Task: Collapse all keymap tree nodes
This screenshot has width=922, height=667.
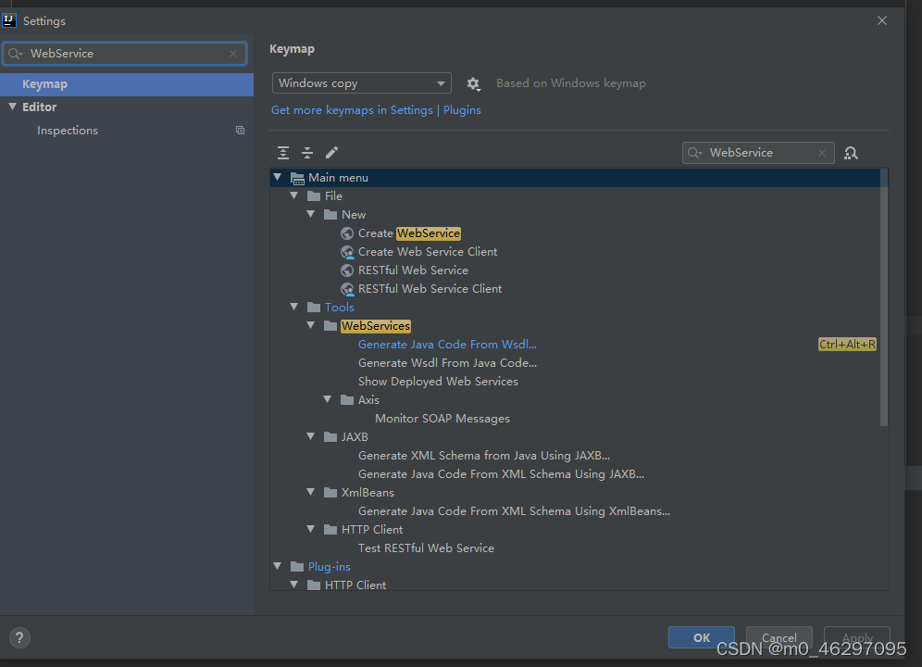Action: (306, 152)
